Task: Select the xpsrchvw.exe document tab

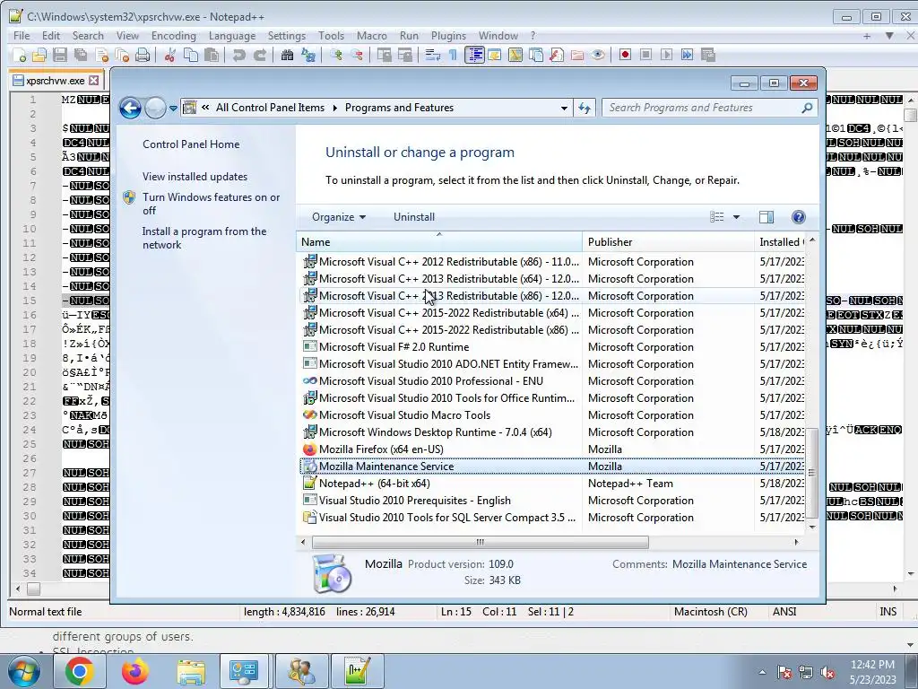Action: (x=56, y=80)
